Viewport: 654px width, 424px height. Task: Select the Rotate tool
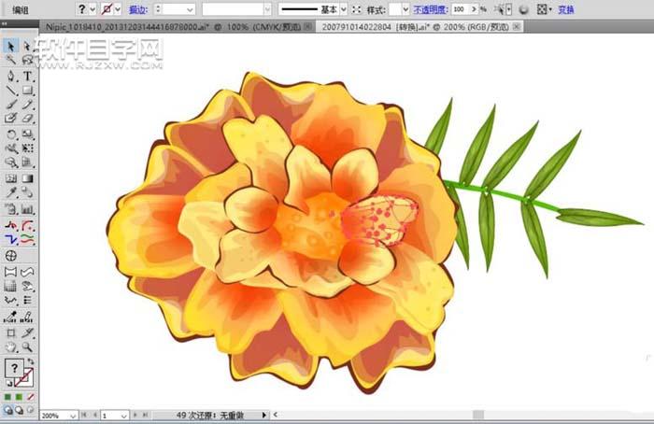[11, 134]
